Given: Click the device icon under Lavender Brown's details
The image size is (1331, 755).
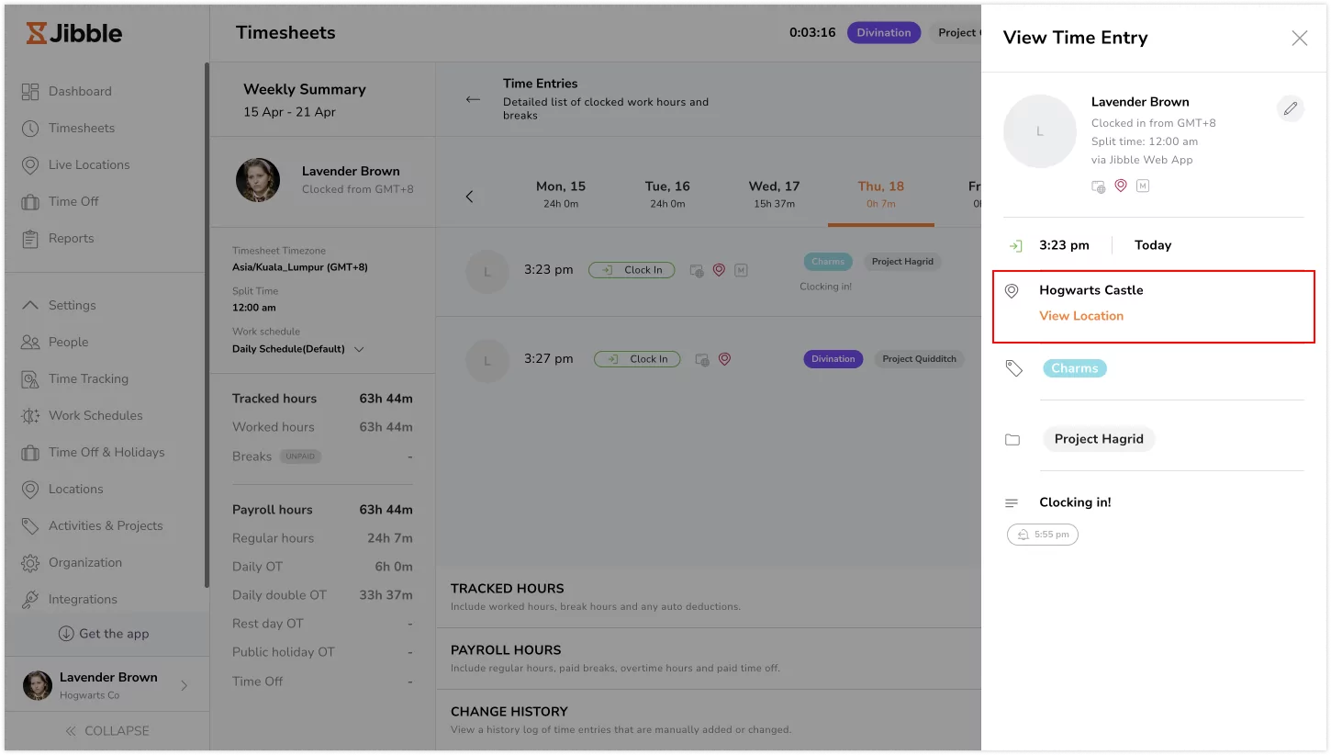Looking at the screenshot, I should [x=1098, y=186].
